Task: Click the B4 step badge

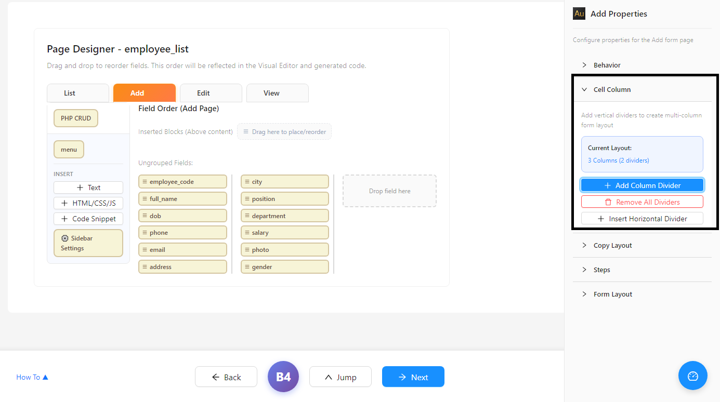Action: pyautogui.click(x=283, y=377)
